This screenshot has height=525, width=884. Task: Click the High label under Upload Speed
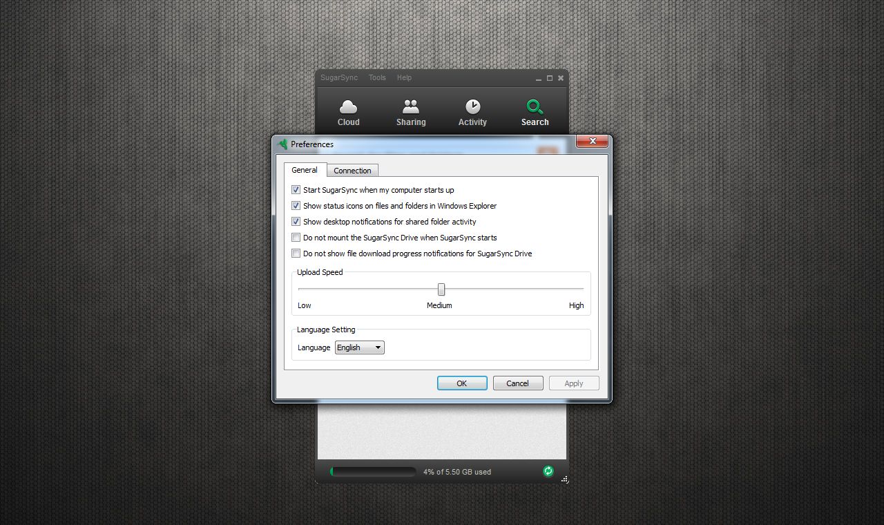click(576, 305)
